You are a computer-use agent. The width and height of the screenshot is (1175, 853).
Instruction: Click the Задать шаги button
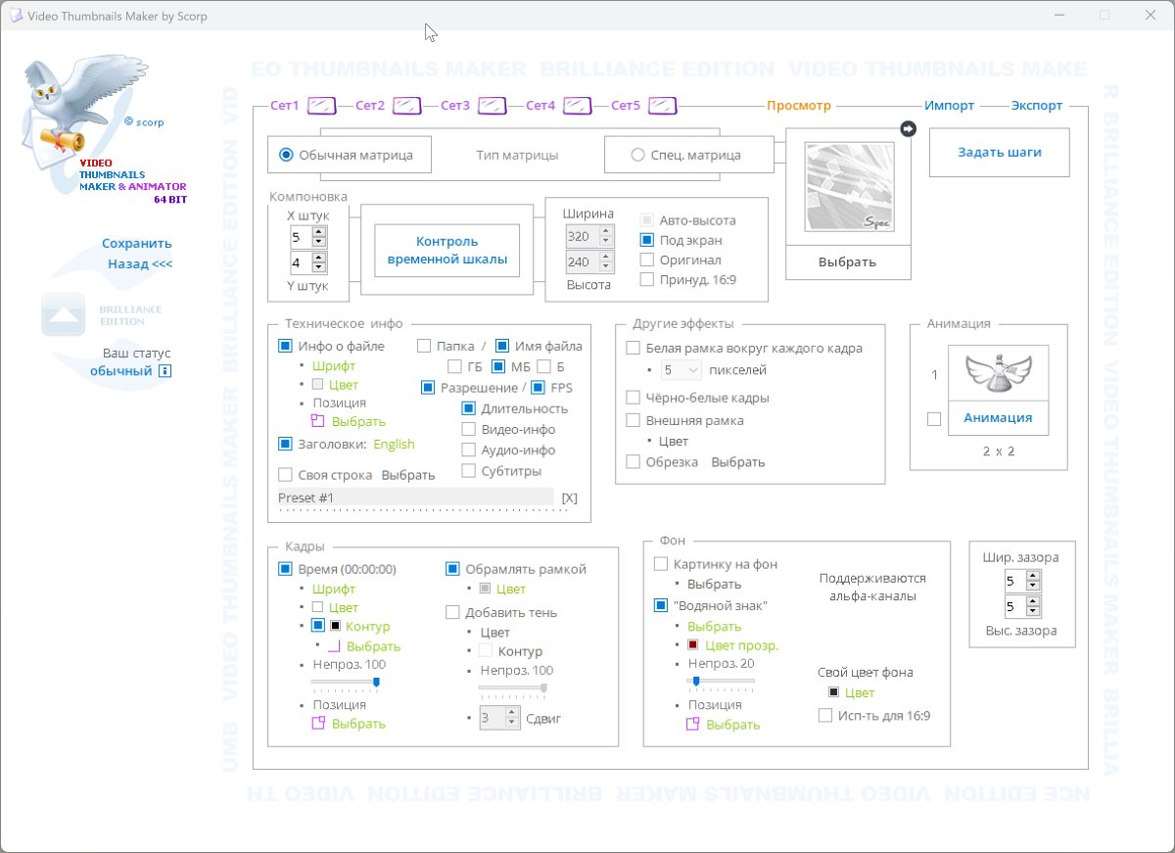coord(999,152)
